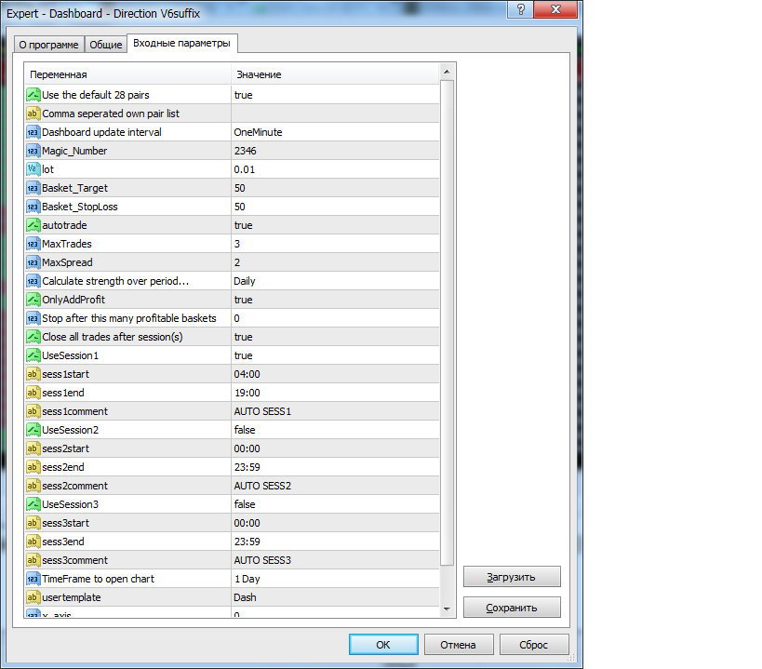
Task: Click the Переменная column header
Action: click(x=127, y=74)
